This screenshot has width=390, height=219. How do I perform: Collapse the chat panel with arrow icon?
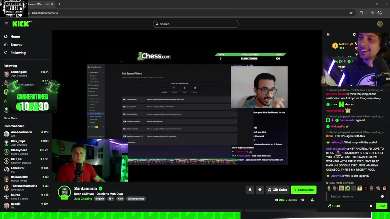328,34
